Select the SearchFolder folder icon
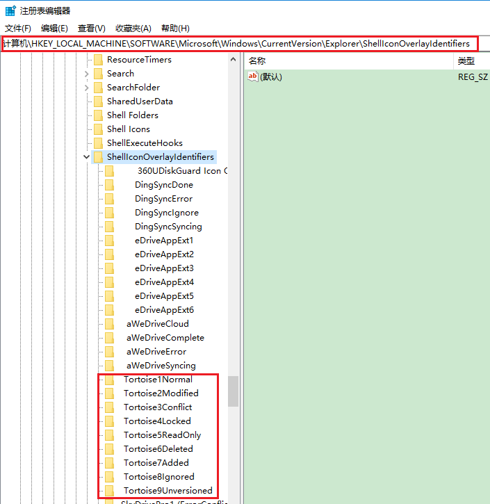Image resolution: width=490 pixels, height=504 pixels. tap(98, 88)
